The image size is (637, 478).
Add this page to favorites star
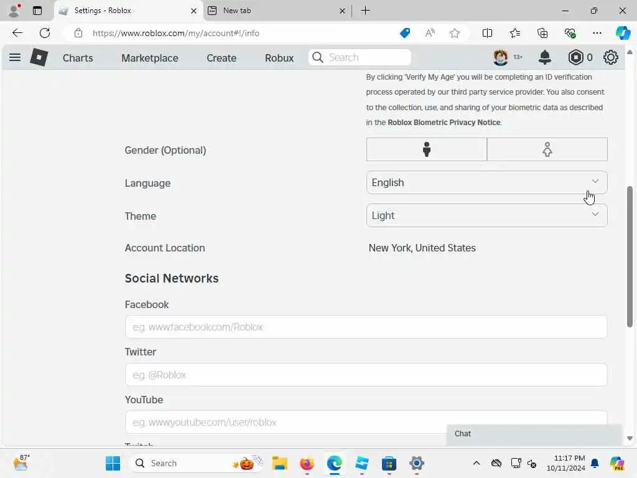click(455, 33)
